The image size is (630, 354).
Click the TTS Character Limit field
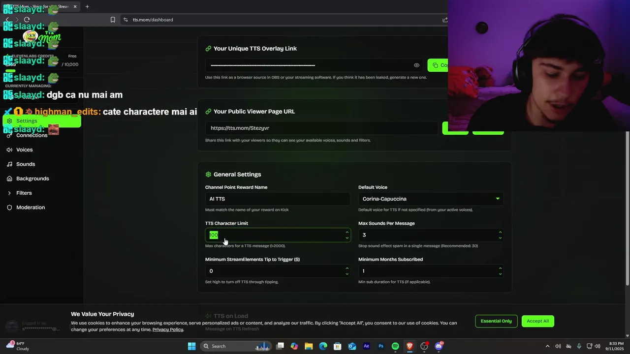coord(278,235)
